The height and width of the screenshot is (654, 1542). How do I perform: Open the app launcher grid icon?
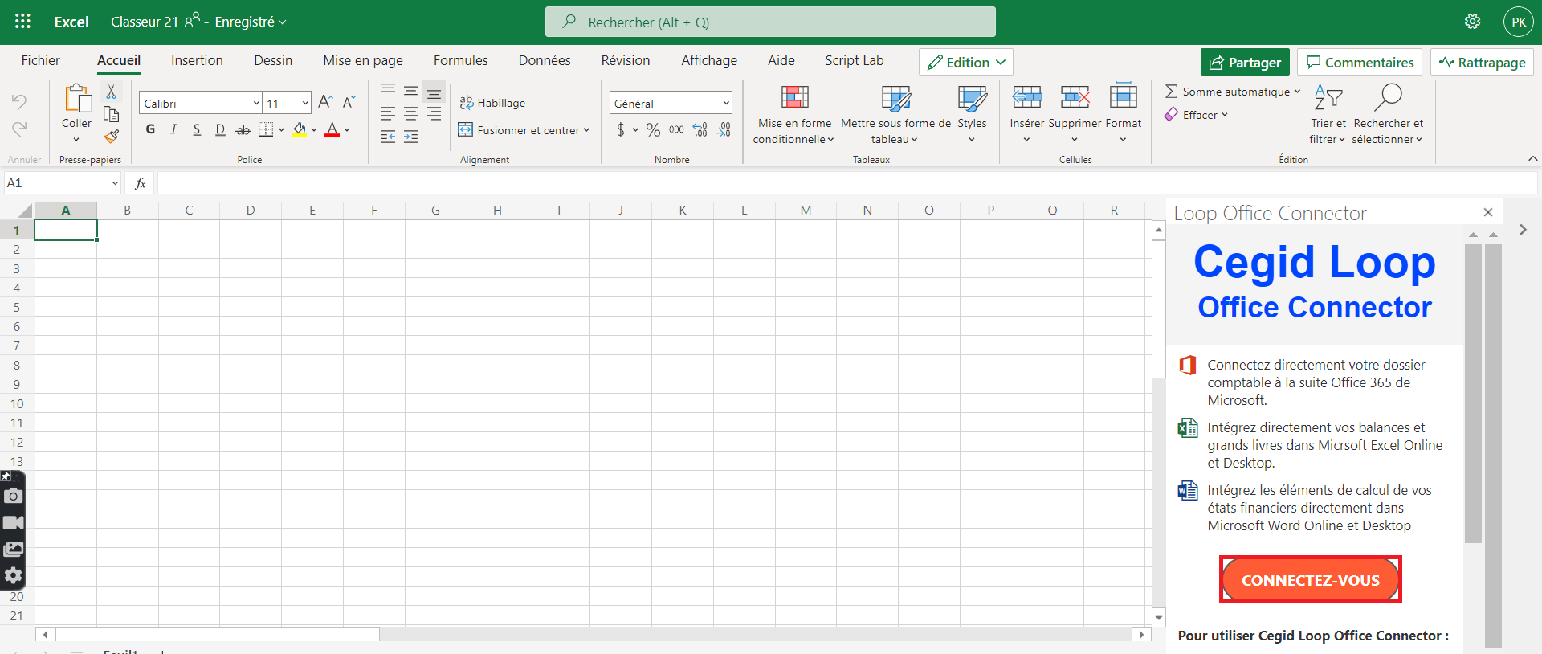click(x=22, y=22)
